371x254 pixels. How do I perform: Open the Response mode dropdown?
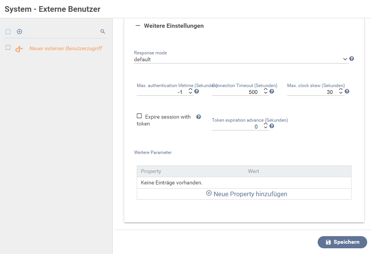(x=241, y=59)
